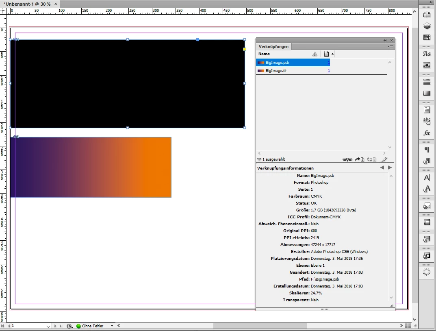Click page link '1' for BigImage.tif
The image size is (436, 331).
click(x=329, y=71)
